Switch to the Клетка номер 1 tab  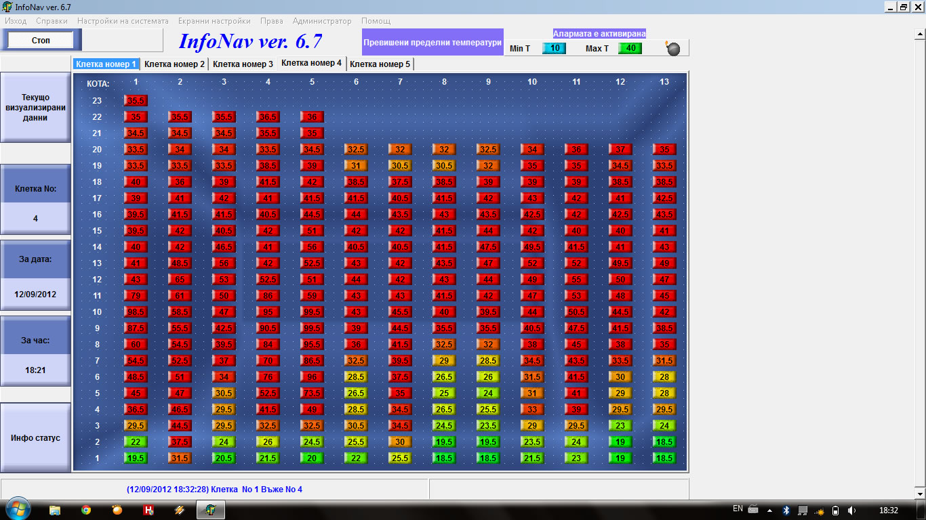point(106,64)
